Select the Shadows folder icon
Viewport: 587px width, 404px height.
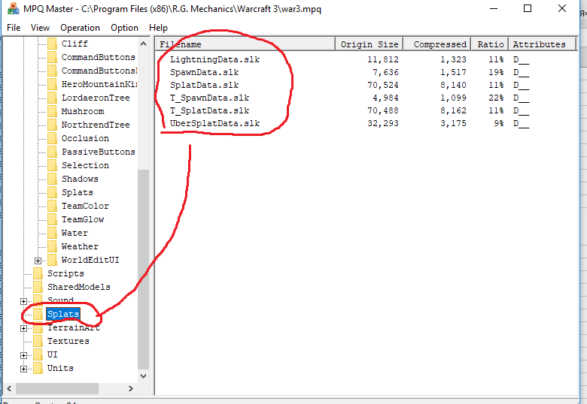point(53,179)
